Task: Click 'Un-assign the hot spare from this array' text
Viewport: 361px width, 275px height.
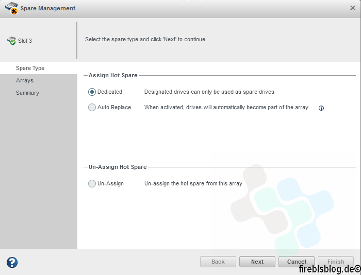Action: point(193,183)
